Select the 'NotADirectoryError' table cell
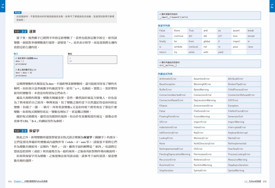 209,144
